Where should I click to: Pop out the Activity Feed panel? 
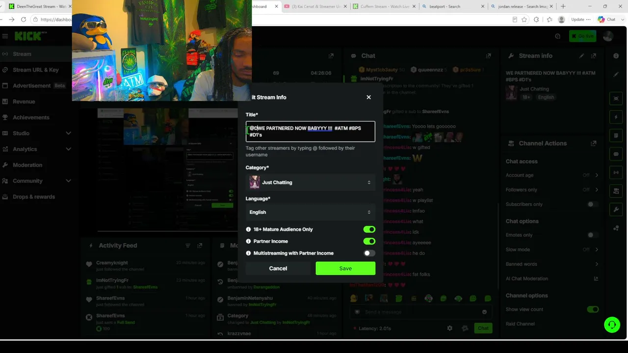[x=200, y=246]
